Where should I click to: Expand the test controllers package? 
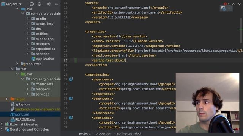pyautogui.click(x=27, y=84)
